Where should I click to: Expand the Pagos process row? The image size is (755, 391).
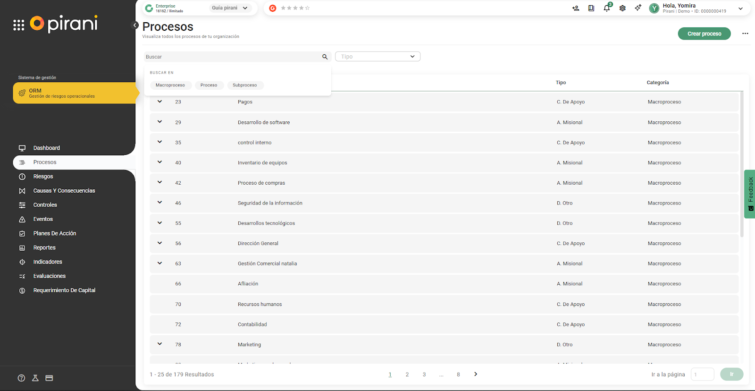click(160, 102)
